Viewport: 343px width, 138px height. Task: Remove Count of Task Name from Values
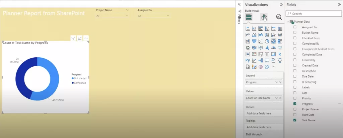click(x=280, y=98)
